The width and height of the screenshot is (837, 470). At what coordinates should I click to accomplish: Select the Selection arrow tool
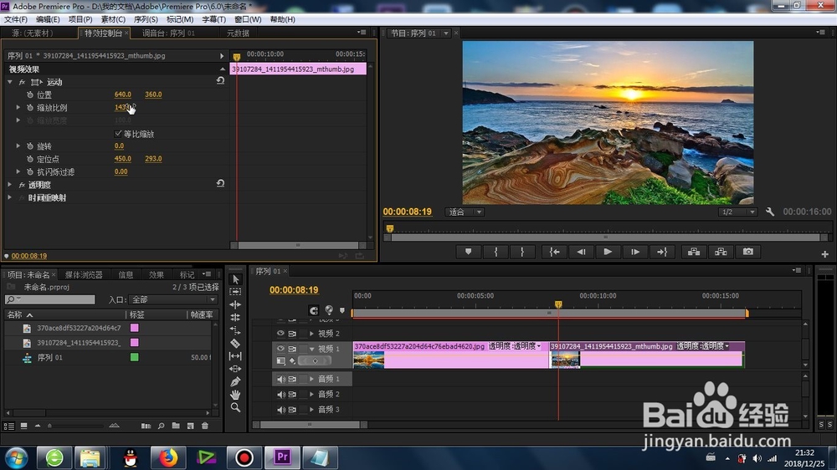point(235,279)
